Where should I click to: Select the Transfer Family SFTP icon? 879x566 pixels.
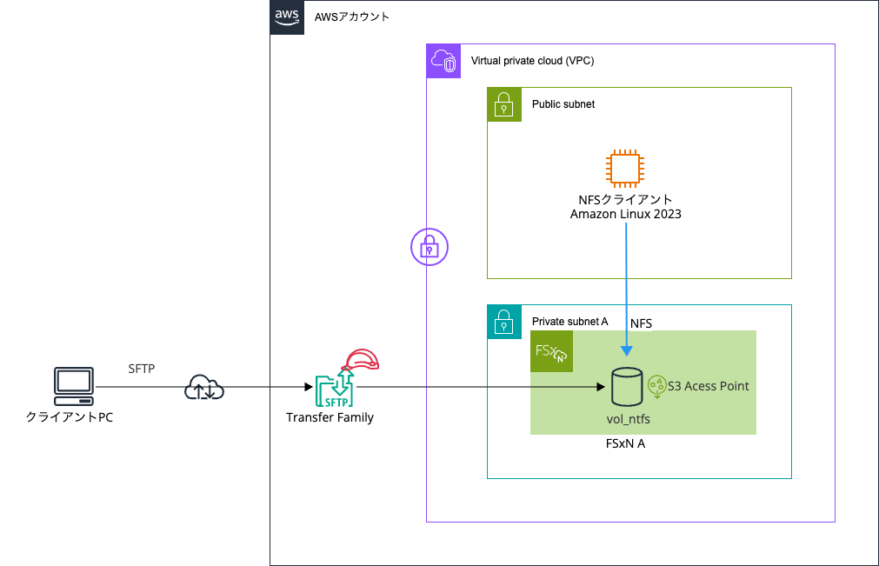click(335, 389)
